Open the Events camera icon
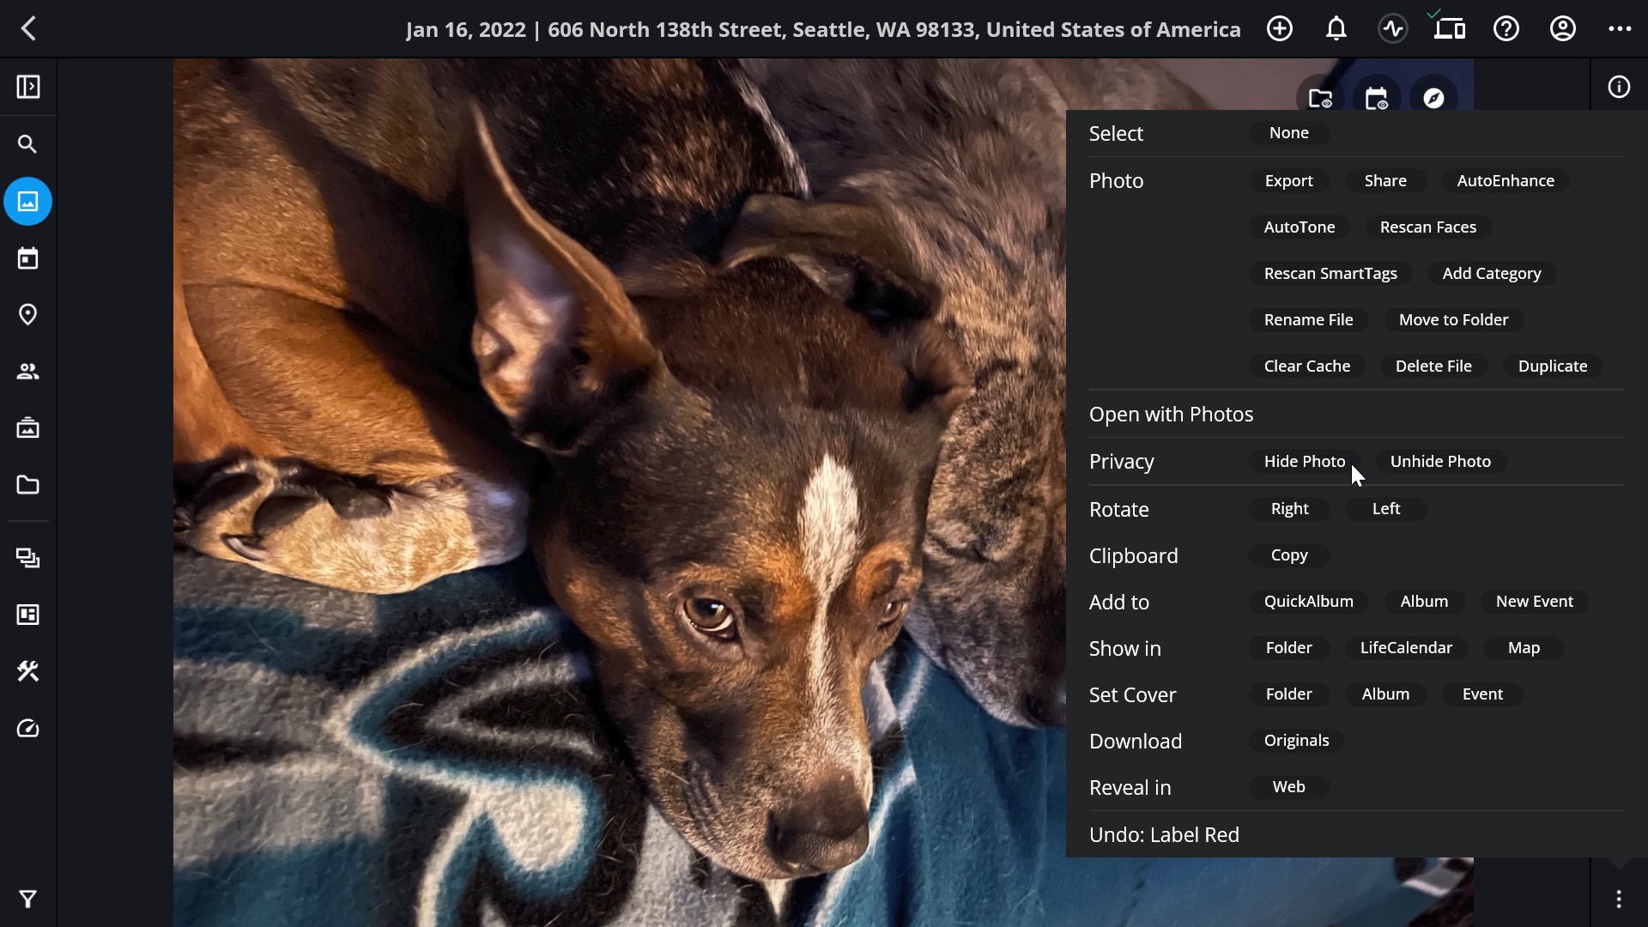Viewport: 1648px width, 927px height. point(28,427)
